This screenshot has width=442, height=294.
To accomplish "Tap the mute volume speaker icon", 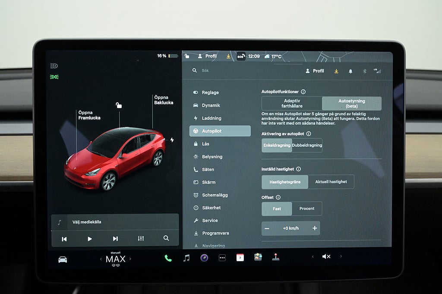I will point(326,256).
